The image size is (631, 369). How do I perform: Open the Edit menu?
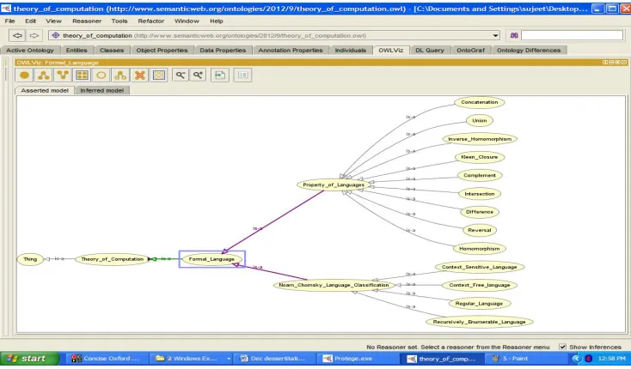31,21
